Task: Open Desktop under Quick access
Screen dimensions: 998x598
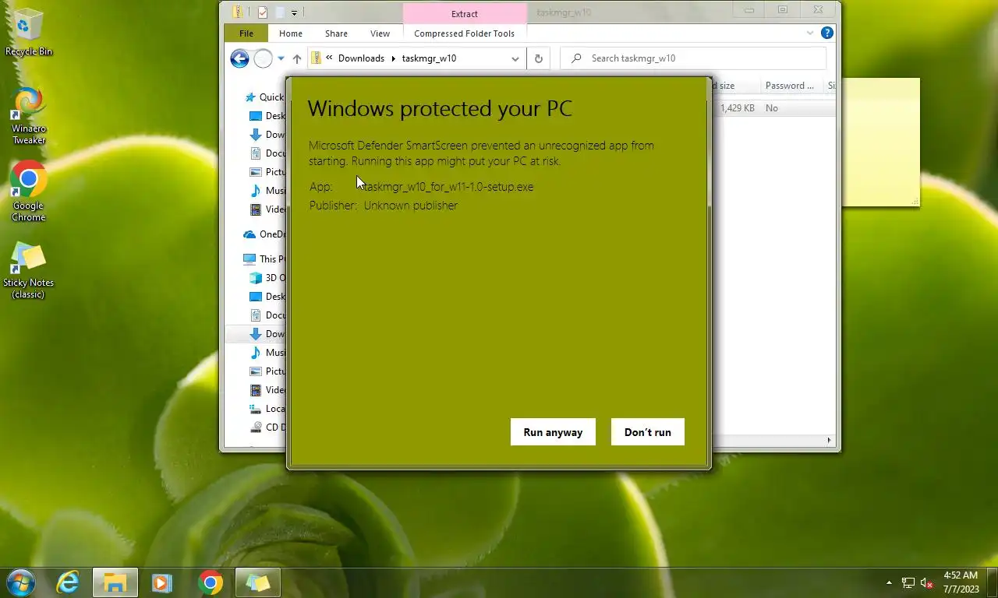Action: 267,116
